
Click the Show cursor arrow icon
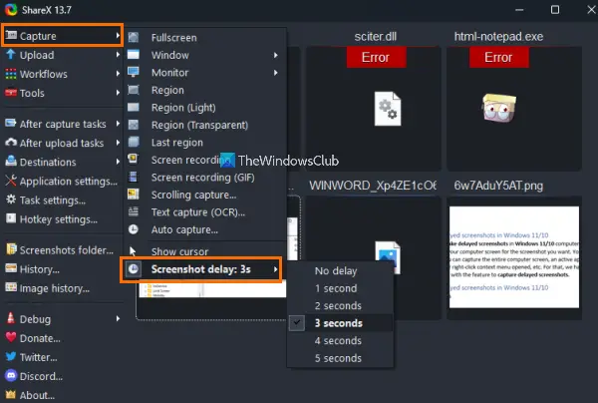click(133, 251)
